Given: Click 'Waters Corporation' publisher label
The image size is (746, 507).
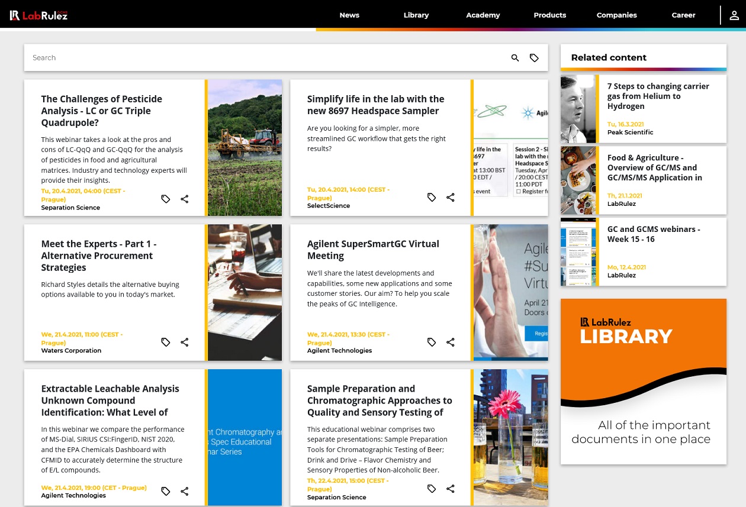Looking at the screenshot, I should (x=71, y=351).
